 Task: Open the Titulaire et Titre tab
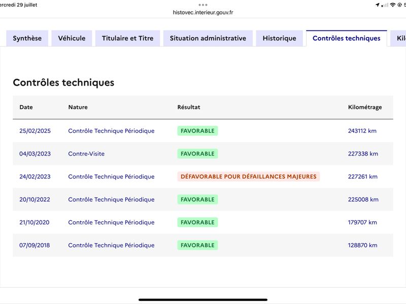click(x=128, y=39)
